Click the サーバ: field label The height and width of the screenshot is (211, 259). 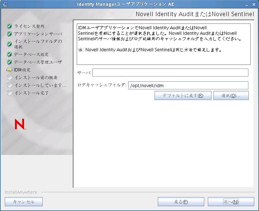click(x=84, y=73)
